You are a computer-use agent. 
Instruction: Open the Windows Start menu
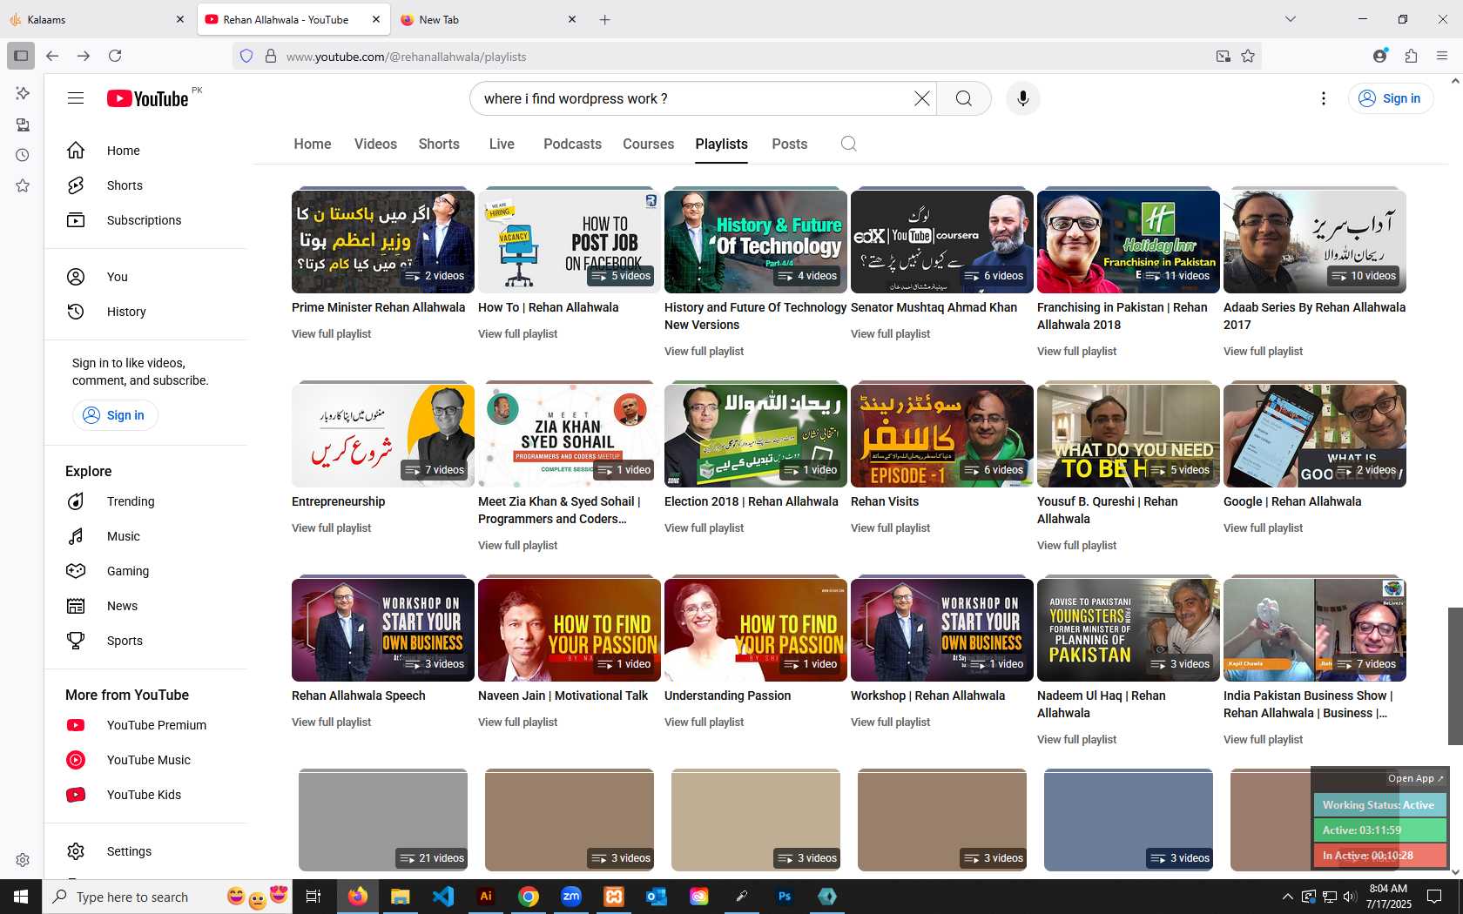click(21, 897)
